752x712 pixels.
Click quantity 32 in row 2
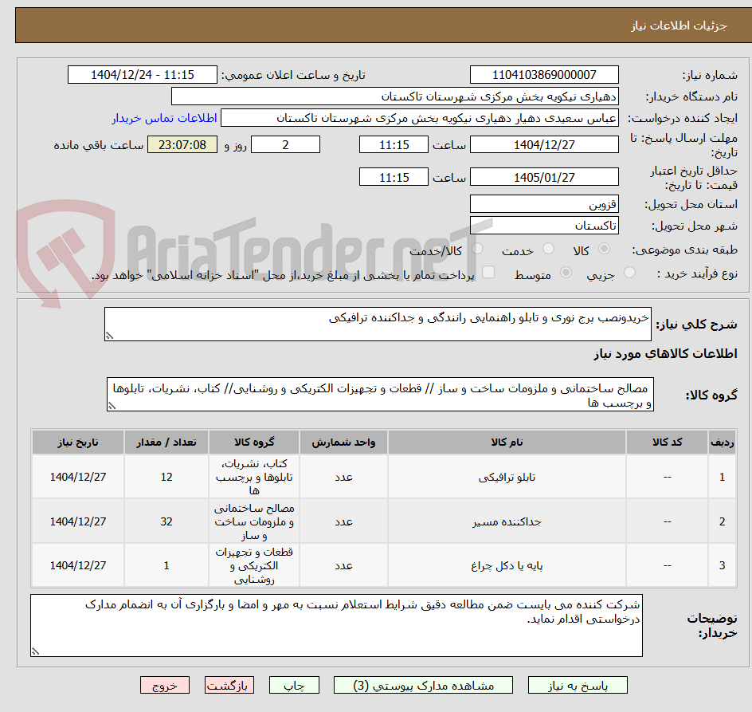pos(166,521)
